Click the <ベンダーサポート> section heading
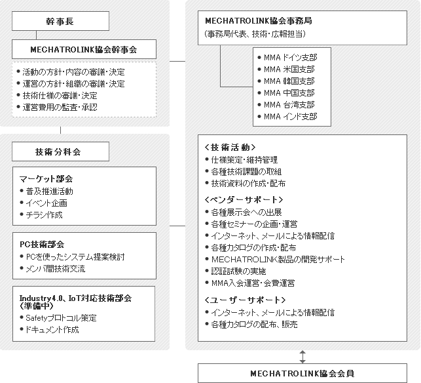This screenshot has height=383, width=421. tap(244, 199)
